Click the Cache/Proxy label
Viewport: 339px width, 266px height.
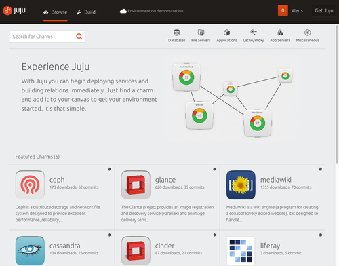click(254, 40)
